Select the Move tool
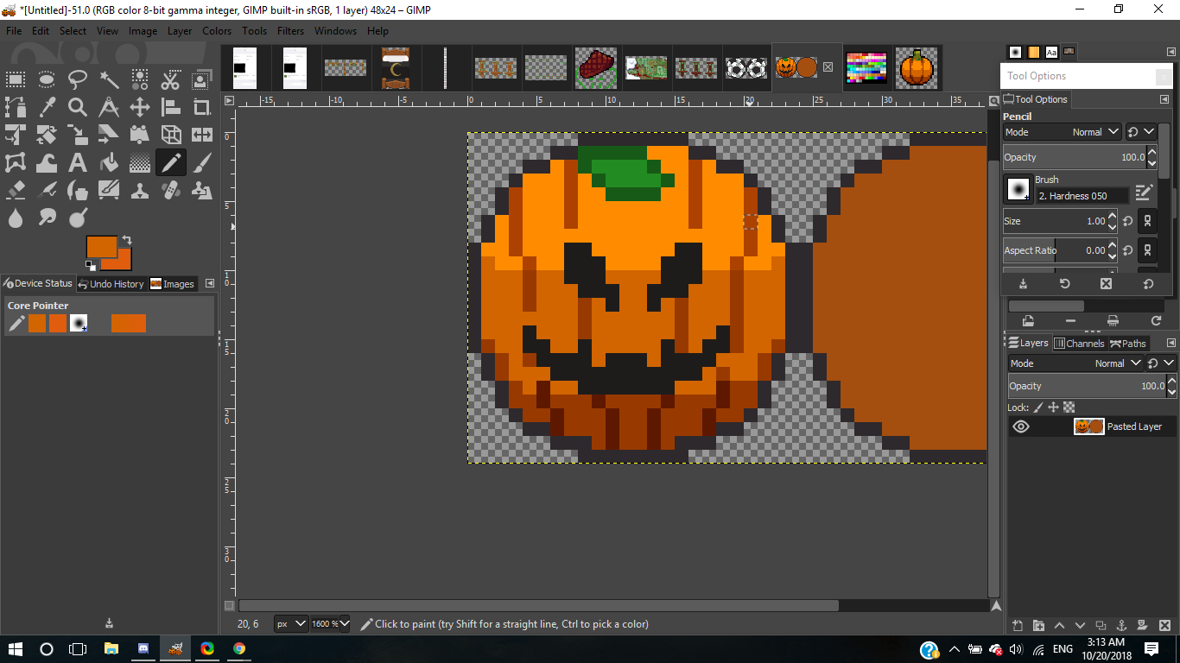This screenshot has width=1180, height=663. click(x=140, y=108)
